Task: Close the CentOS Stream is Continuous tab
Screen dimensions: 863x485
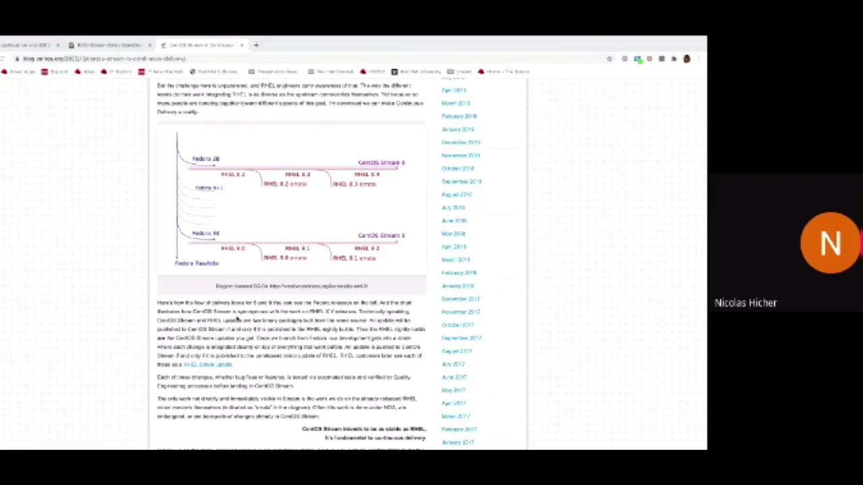Action: click(241, 45)
